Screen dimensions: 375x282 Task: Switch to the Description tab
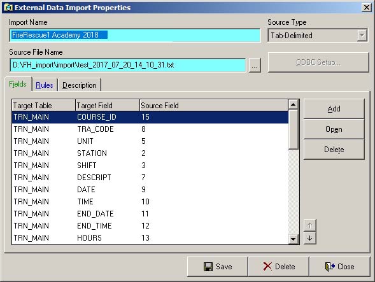click(80, 85)
